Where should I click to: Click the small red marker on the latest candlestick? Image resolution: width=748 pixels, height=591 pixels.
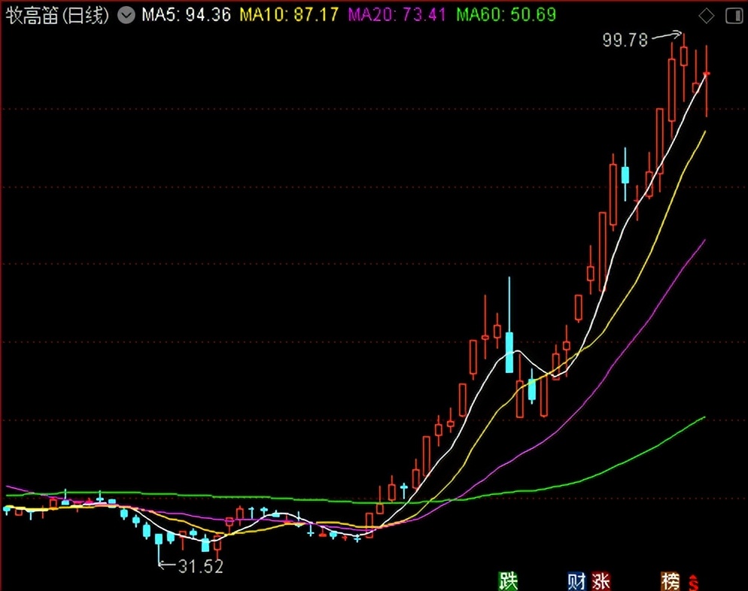[x=707, y=74]
